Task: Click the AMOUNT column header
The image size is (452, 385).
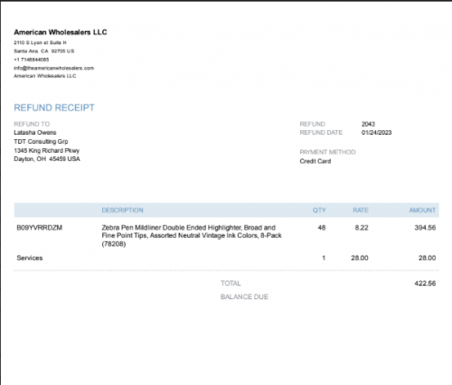Action: click(x=422, y=211)
